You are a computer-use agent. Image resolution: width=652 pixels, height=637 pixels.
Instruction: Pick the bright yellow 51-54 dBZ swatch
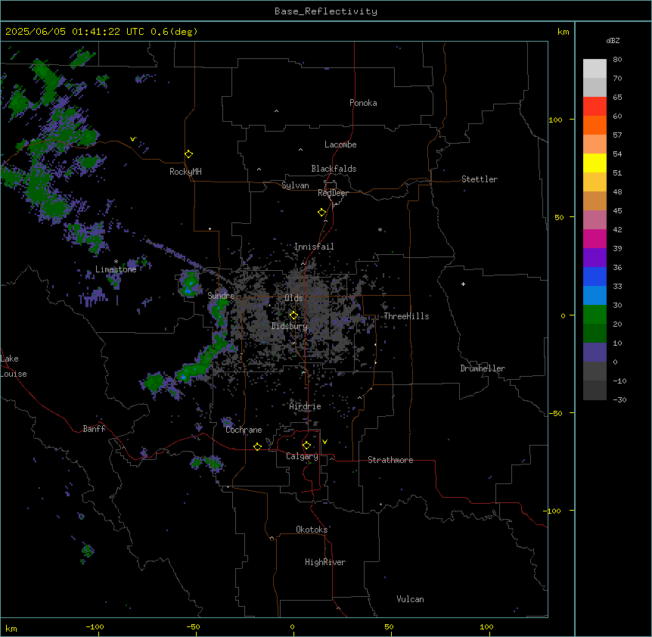[595, 163]
